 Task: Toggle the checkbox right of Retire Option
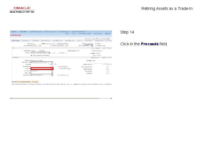click(58, 75)
